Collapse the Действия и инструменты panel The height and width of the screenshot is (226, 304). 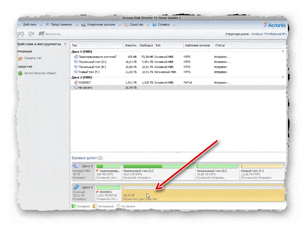coord(65,44)
